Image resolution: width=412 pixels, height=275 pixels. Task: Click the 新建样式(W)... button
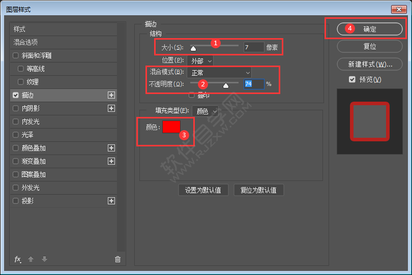pyautogui.click(x=370, y=64)
